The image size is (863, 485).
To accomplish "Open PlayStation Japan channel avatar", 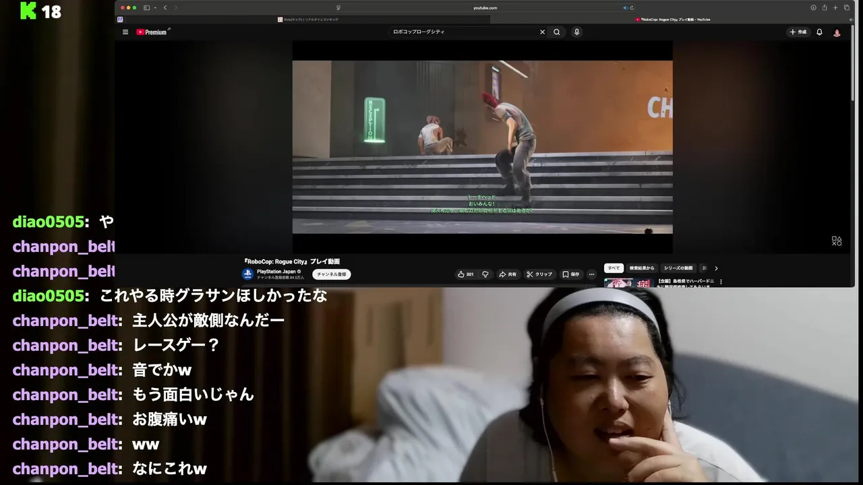I will tap(247, 273).
